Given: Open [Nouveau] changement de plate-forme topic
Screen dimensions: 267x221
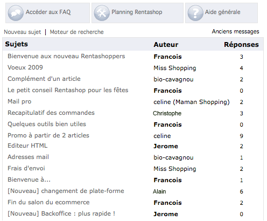Looking at the screenshot, I should click(x=66, y=191).
